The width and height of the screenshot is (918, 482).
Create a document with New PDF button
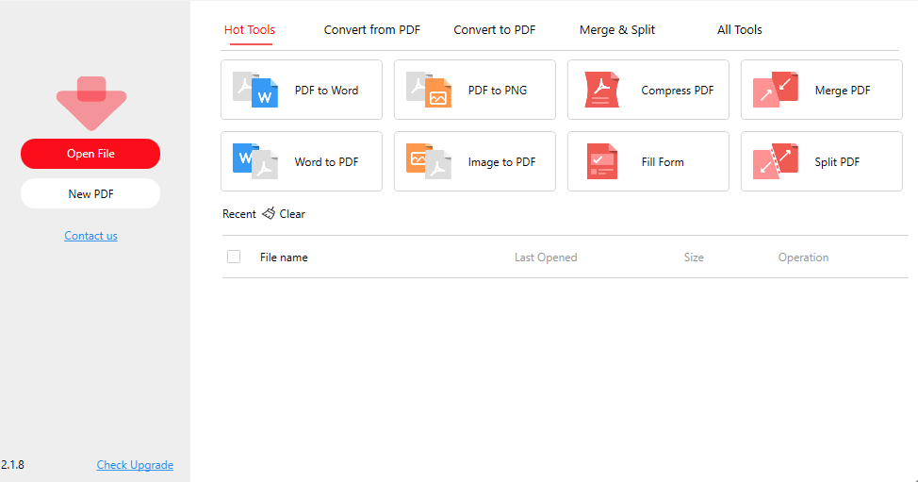(x=90, y=193)
